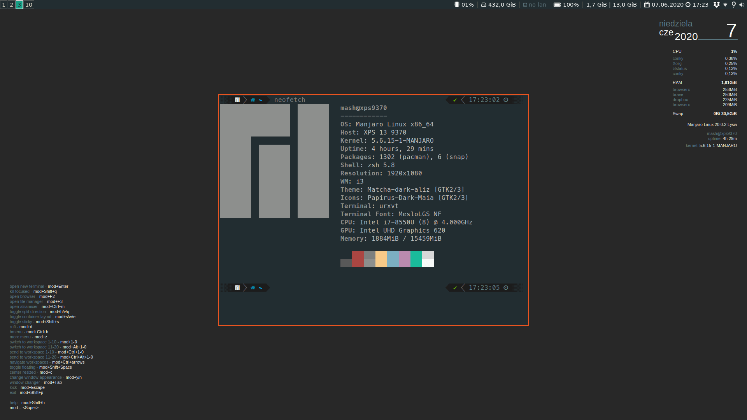Click the clock icon after 17:23:05
Viewport: 747px width, 420px height.
506,288
